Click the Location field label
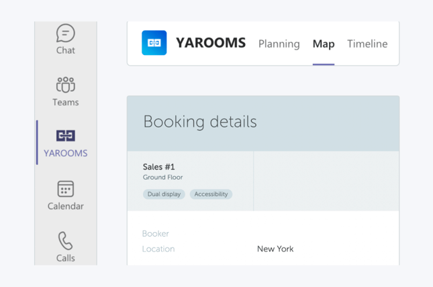 point(158,249)
